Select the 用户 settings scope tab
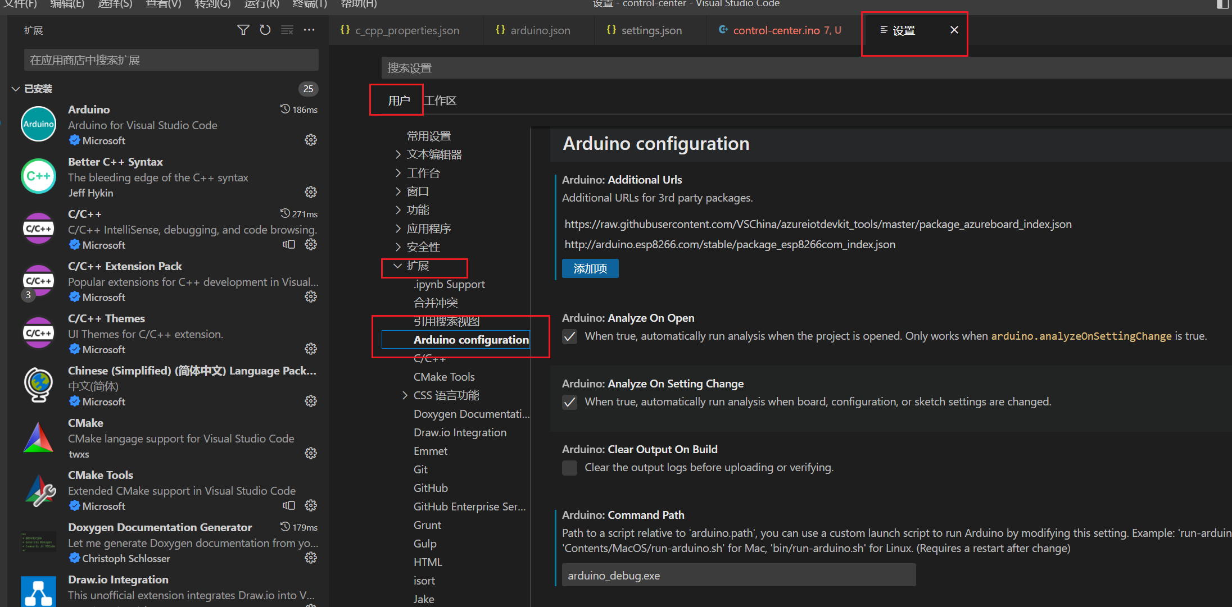The width and height of the screenshot is (1232, 607). [398, 101]
